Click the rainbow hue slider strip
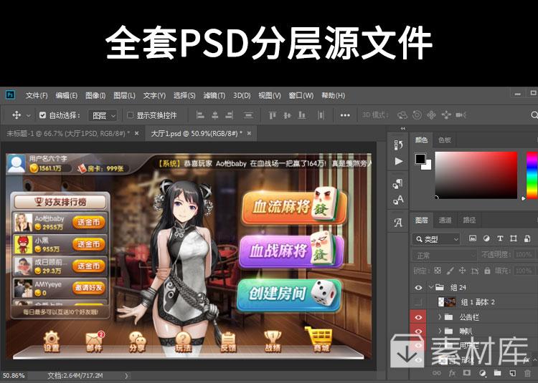Viewport: 538px width, 383px height. pyautogui.click(x=532, y=175)
